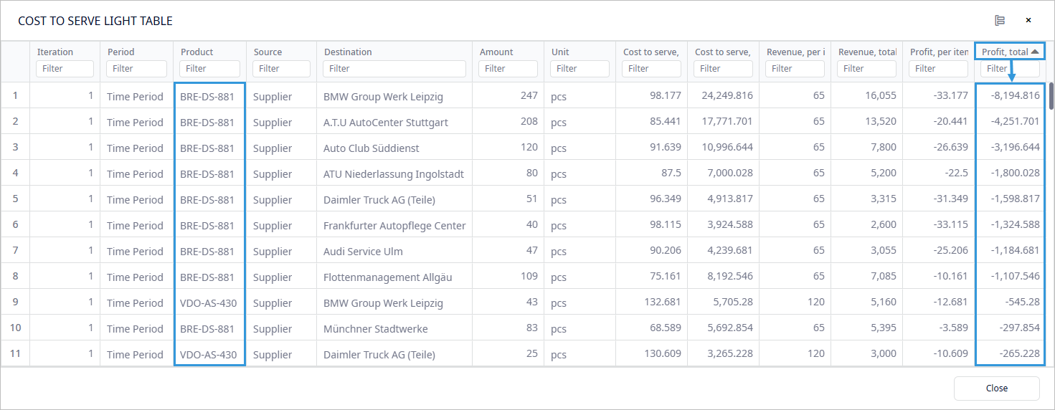Screen dimensions: 1055x410
Task: Click VDO-AS-430 product in row 9
Action: tap(209, 302)
